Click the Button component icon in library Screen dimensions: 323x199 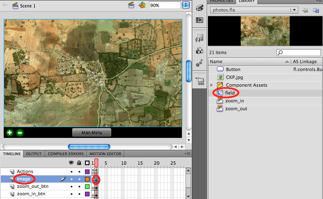click(x=220, y=69)
